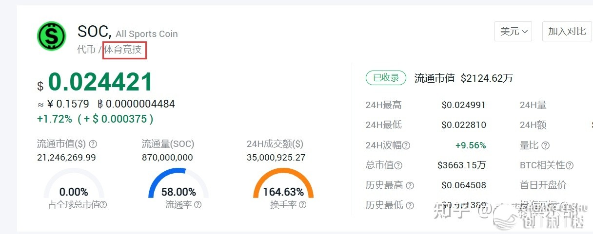The height and width of the screenshot is (234, 593).
Task: Click the 已收录 badge
Action: [x=386, y=78]
